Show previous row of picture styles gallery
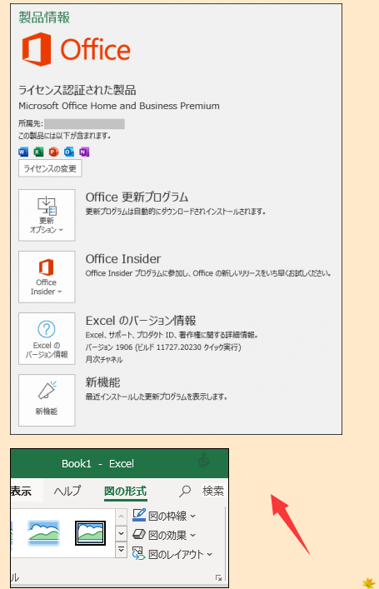Screen dimensions: 379x589 coord(121,517)
